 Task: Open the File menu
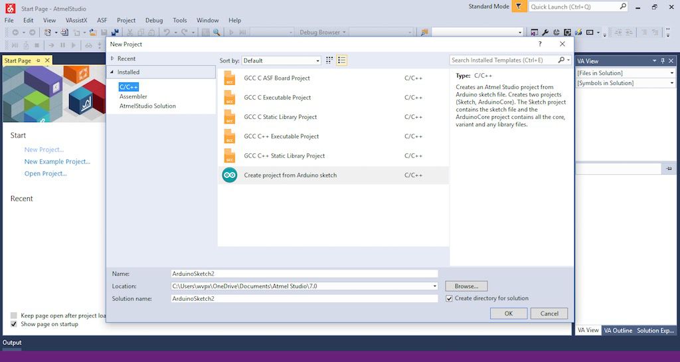coord(9,21)
